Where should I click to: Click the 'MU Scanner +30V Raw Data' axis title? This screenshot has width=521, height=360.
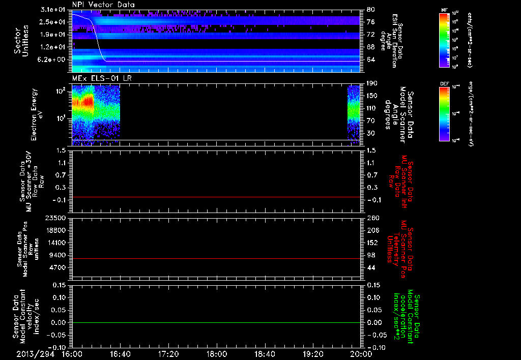[x=32, y=182]
